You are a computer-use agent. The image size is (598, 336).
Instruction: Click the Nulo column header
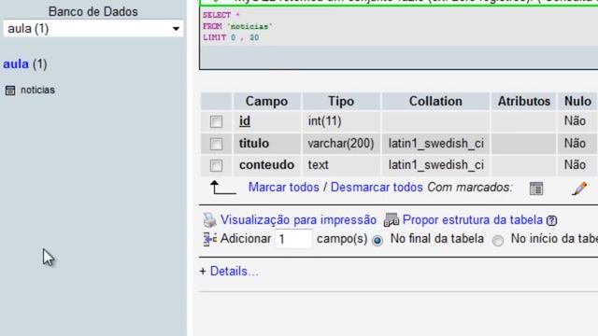point(577,102)
